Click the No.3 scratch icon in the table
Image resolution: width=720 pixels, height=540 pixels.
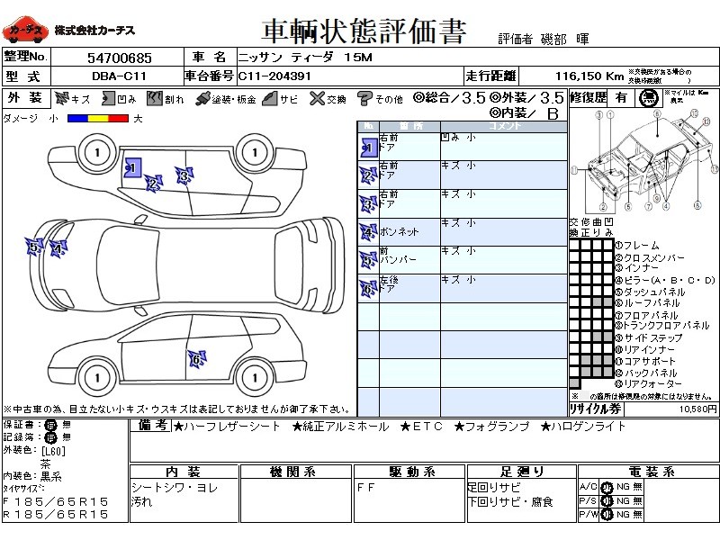[x=368, y=203]
